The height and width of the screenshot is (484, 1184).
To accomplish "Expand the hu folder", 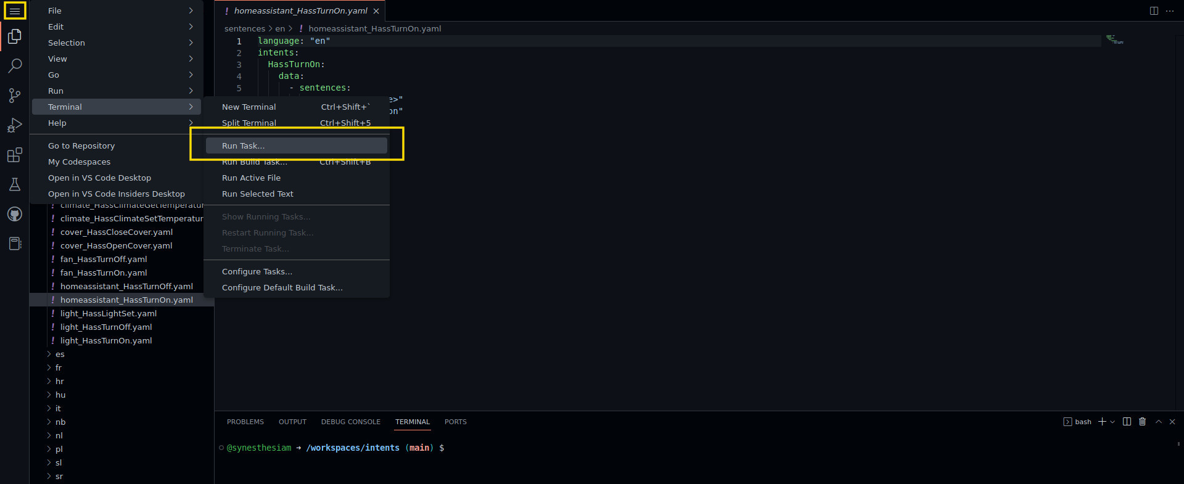I will point(121,395).
